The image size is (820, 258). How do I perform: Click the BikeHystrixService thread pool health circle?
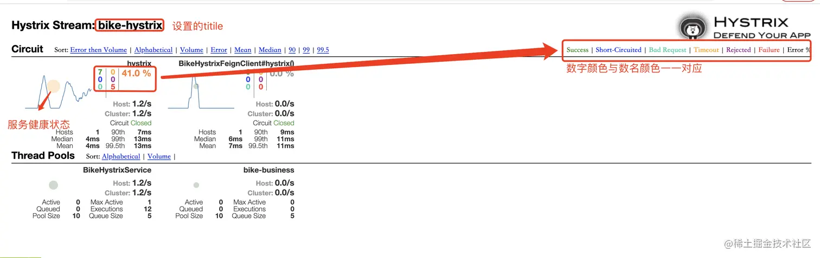53,185
